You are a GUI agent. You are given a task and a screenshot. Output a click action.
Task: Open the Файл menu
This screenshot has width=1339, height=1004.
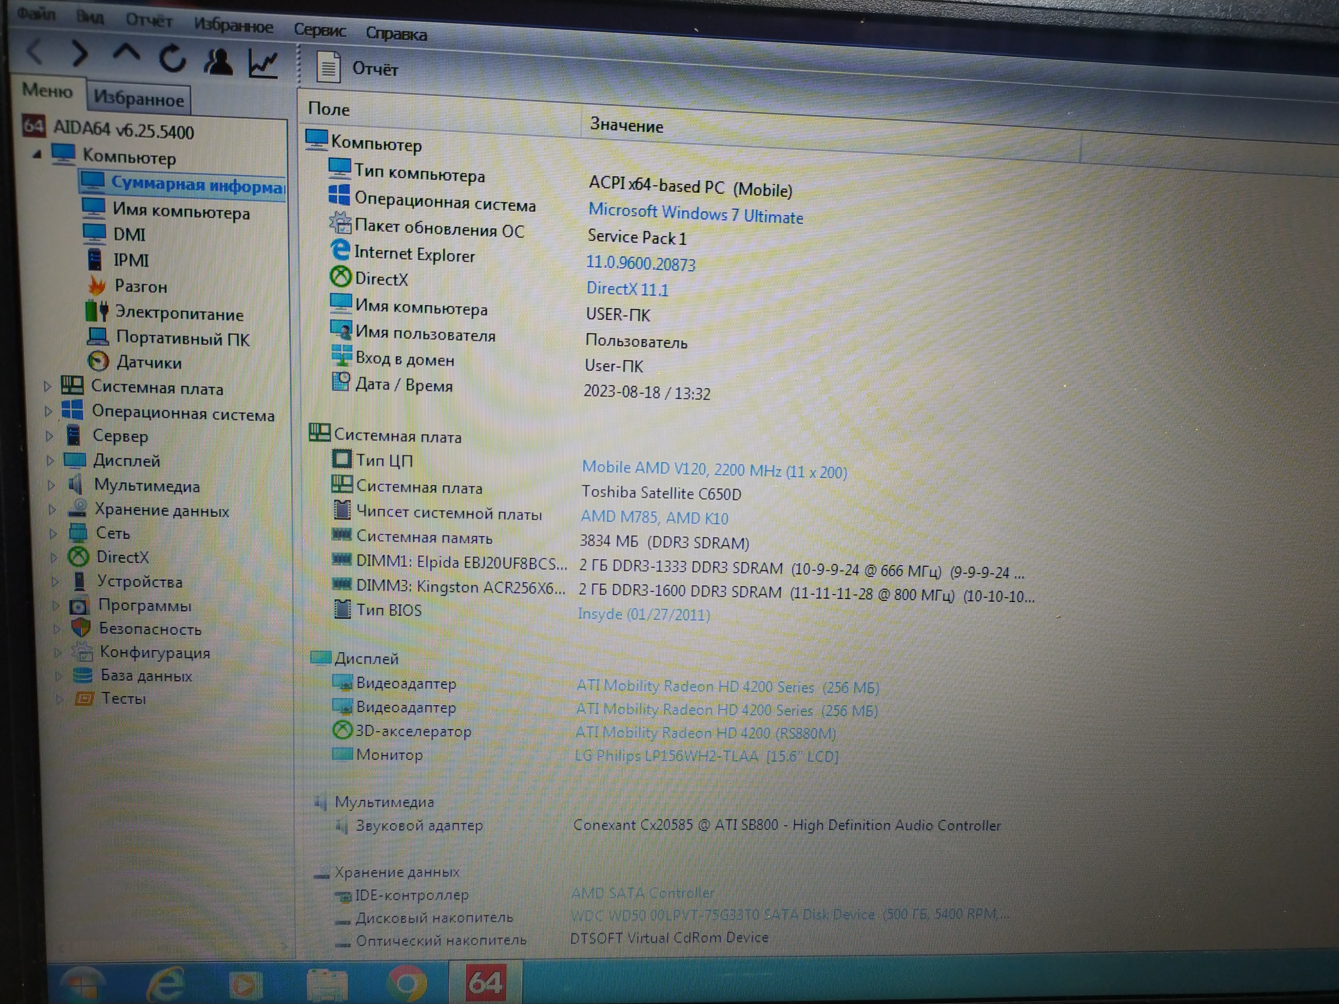tap(36, 13)
